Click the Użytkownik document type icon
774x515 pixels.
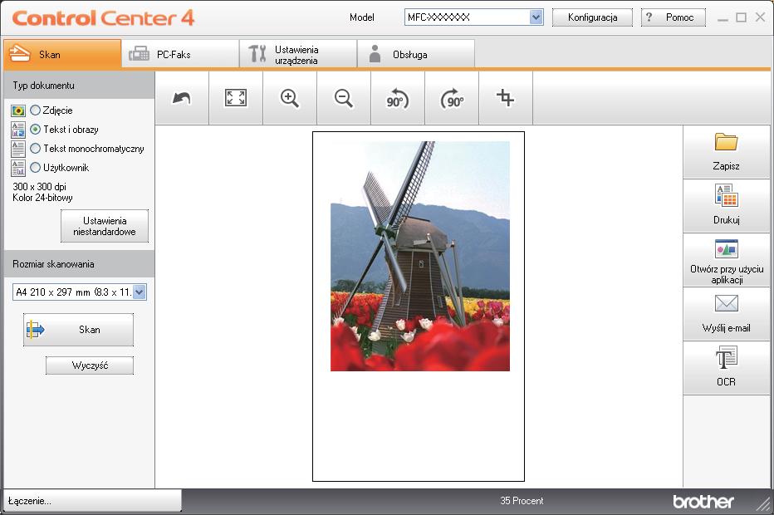[x=18, y=168]
